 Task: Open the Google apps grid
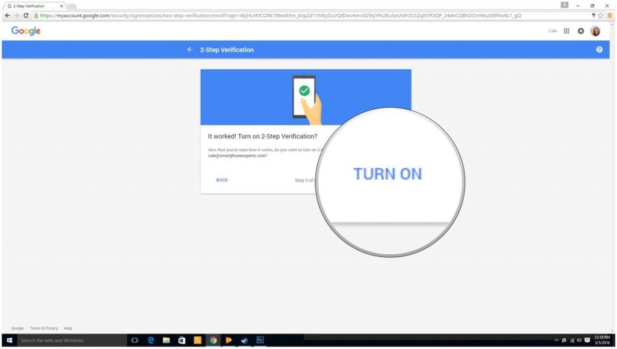(566, 31)
